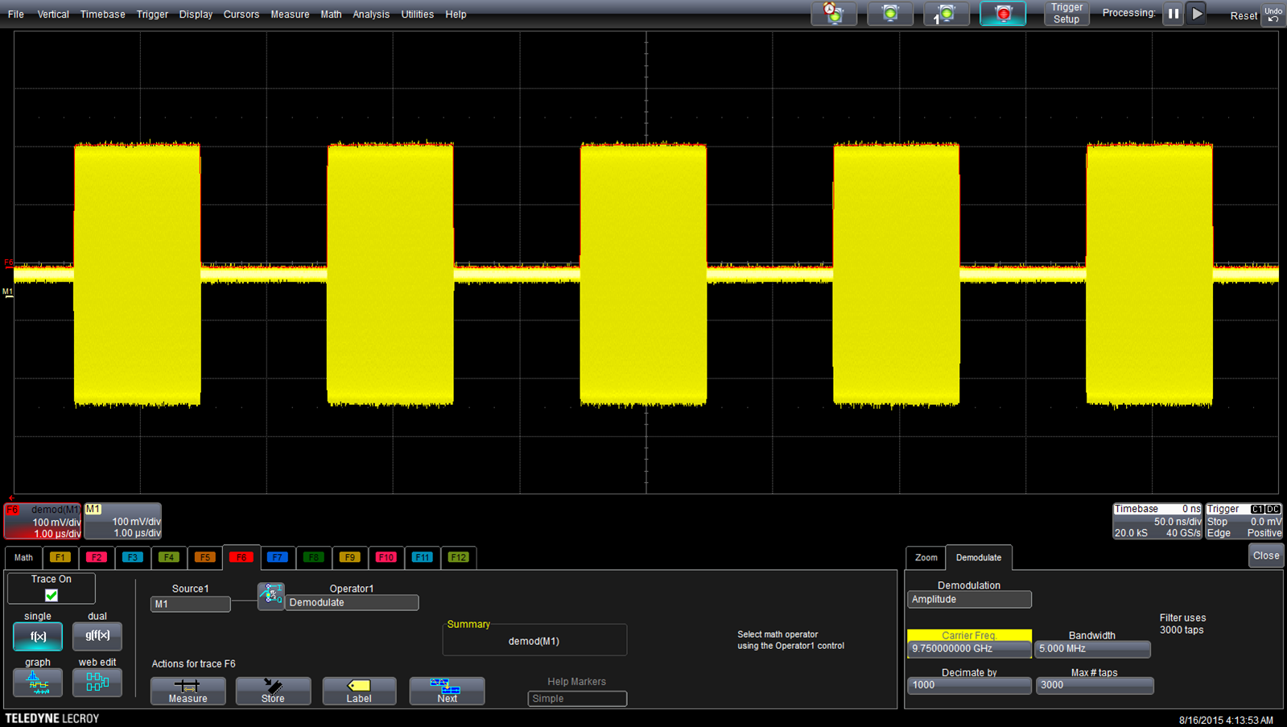Viewport: 1287px width, 727px height.
Task: Switch to the F5 tab
Action: coord(205,557)
